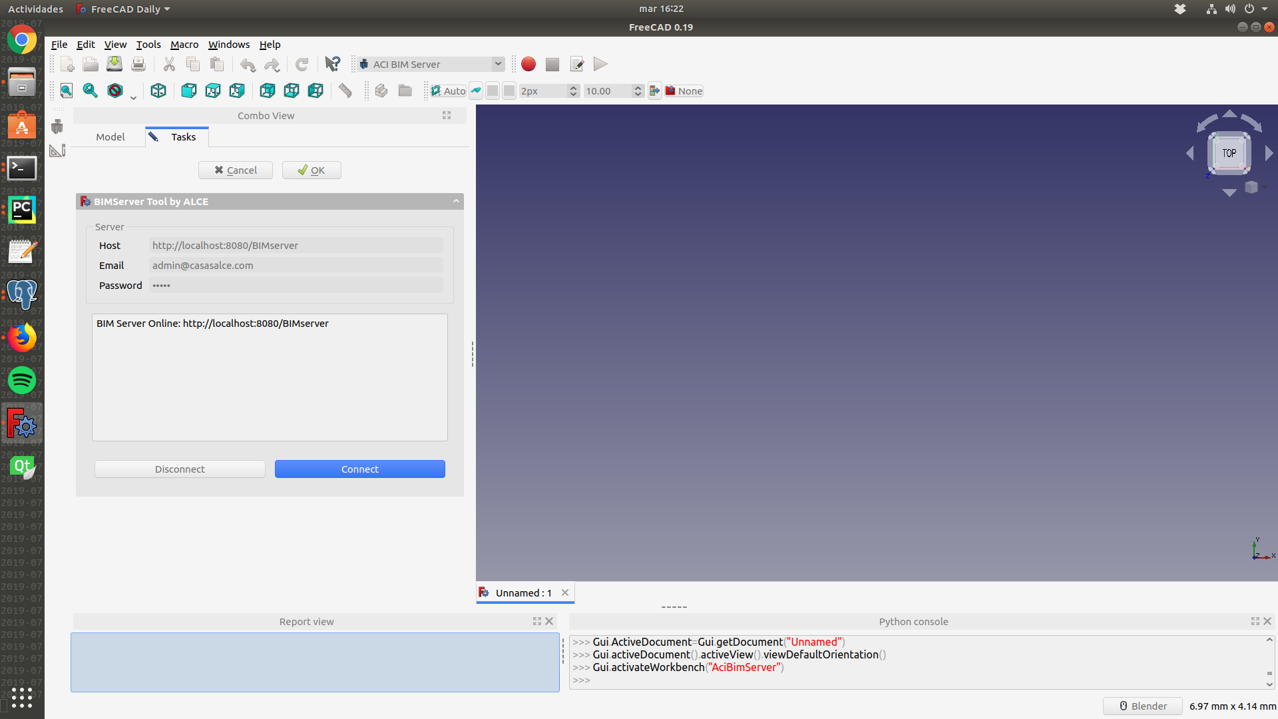This screenshot has width=1278, height=719.
Task: Click the line color swatch
Action: 493,91
